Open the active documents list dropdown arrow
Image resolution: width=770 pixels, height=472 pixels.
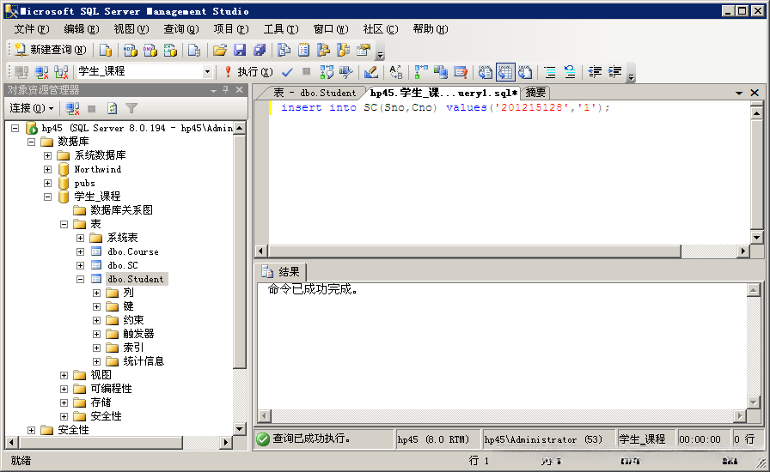click(738, 93)
